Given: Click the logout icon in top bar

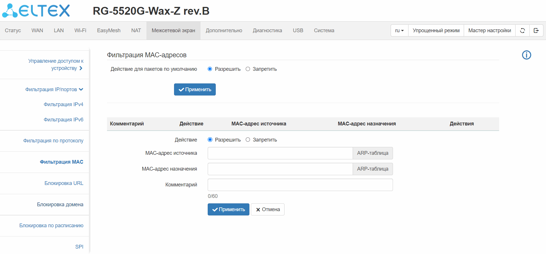Looking at the screenshot, I should (536, 30).
